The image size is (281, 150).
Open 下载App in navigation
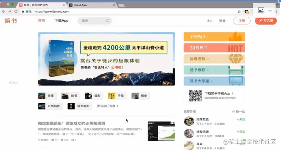[x=62, y=21]
